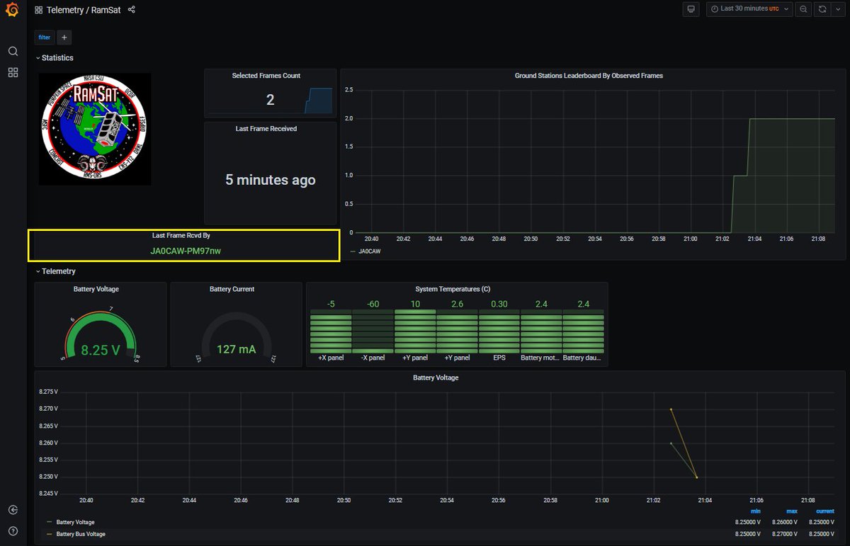Click the -60 temperature value for -X panel
Viewport: 850px width, 546px height.
(x=373, y=304)
